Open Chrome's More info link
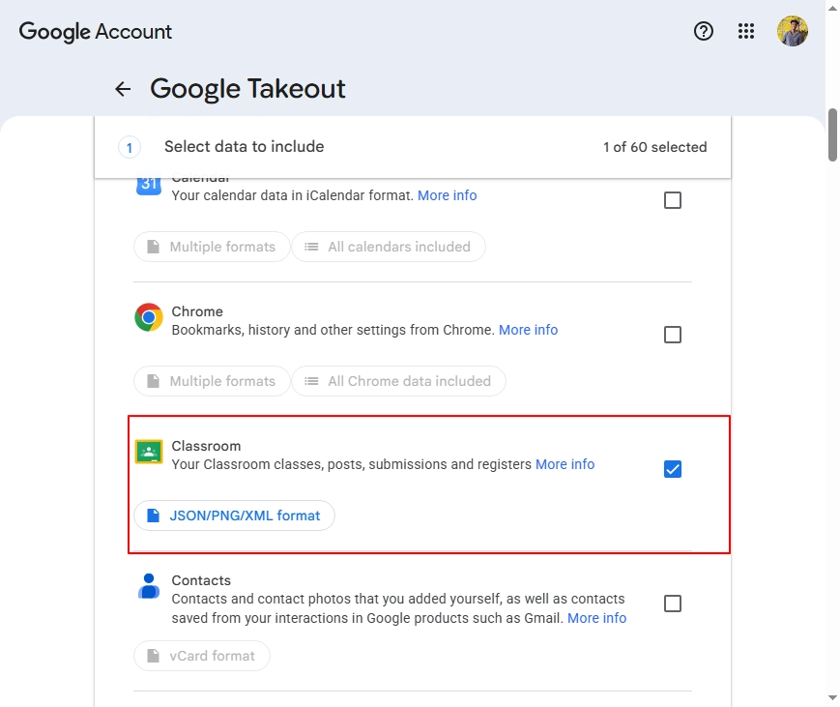 (x=528, y=330)
